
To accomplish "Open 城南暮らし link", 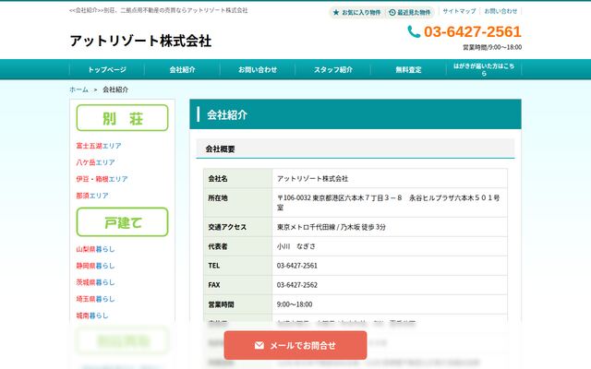I will [92, 315].
